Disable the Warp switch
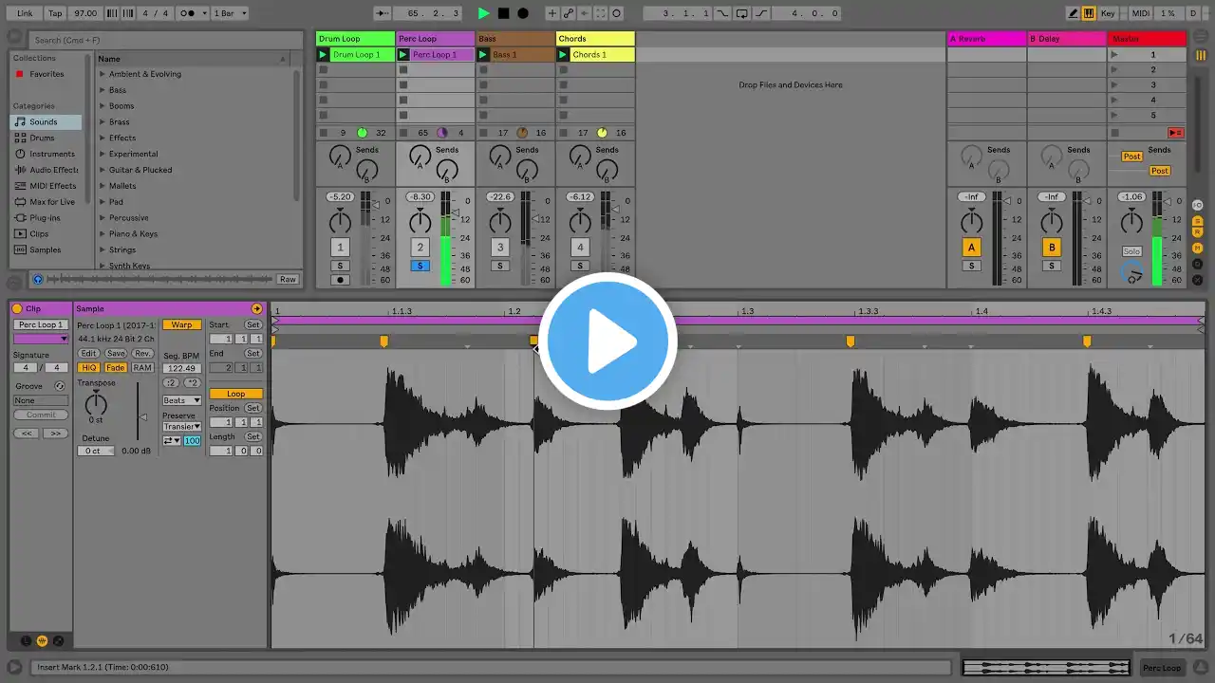This screenshot has width=1215, height=683. click(x=181, y=325)
